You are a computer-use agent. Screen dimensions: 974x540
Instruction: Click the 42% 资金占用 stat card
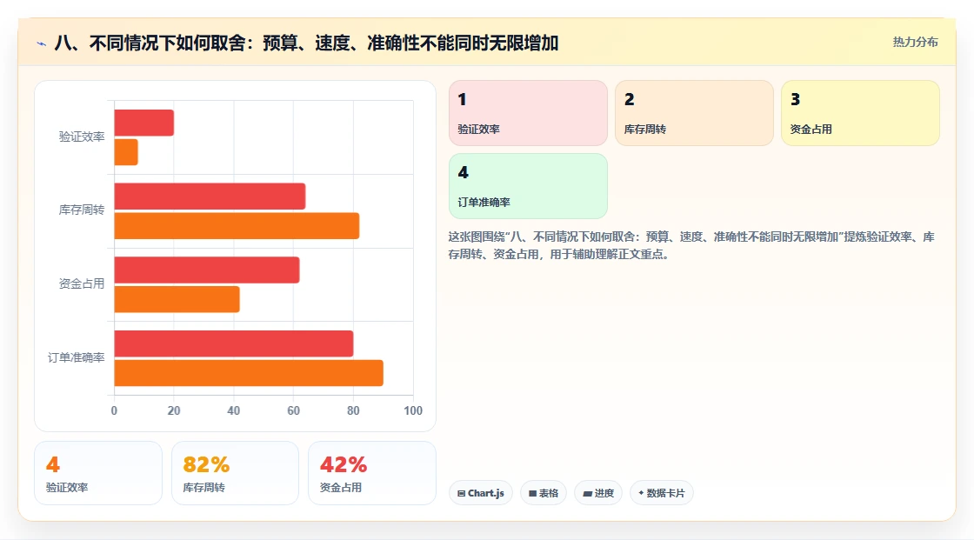pyautogui.click(x=372, y=473)
